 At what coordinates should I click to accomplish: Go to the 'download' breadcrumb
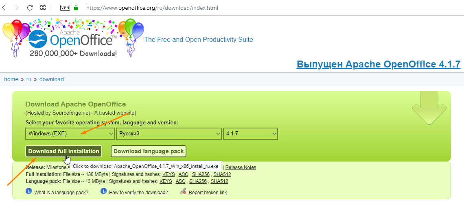click(x=52, y=79)
